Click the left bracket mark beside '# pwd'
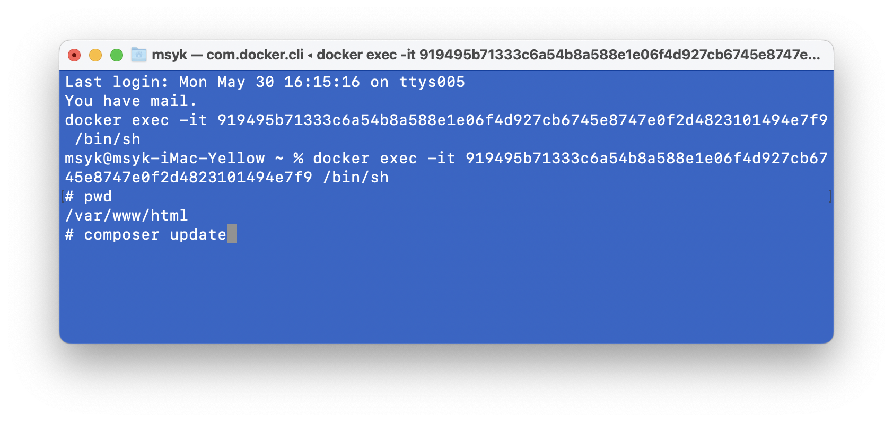Viewport: 893px width, 422px height. [62, 197]
